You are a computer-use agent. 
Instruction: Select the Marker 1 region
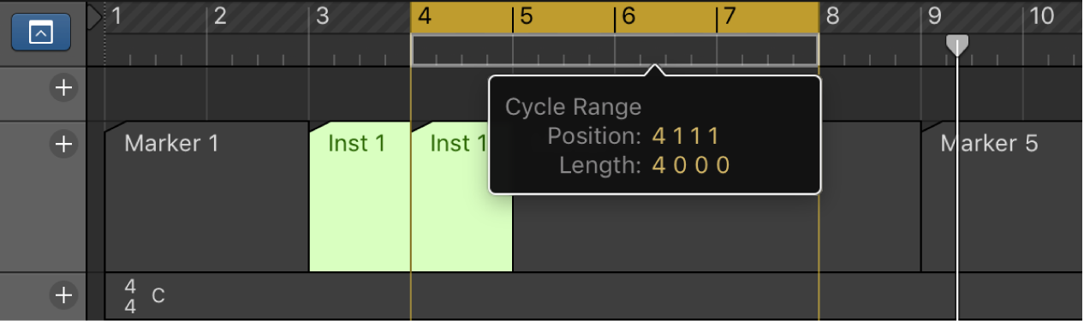(206, 196)
